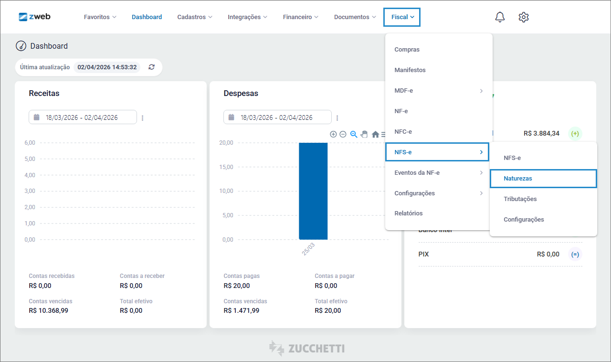The image size is (611, 362).
Task: Expand the Cadastros dropdown menu
Action: [195, 17]
